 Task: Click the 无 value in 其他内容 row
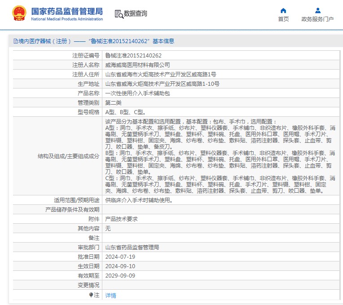(x=108, y=229)
